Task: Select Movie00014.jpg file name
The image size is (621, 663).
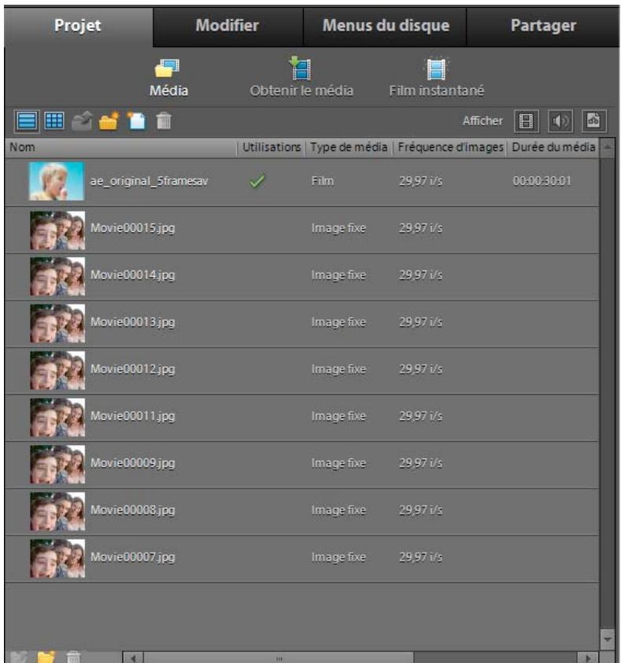Action: (x=132, y=275)
